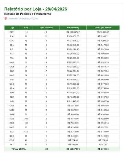
Task: Select the PIT store cell
Action: (x=12, y=49)
